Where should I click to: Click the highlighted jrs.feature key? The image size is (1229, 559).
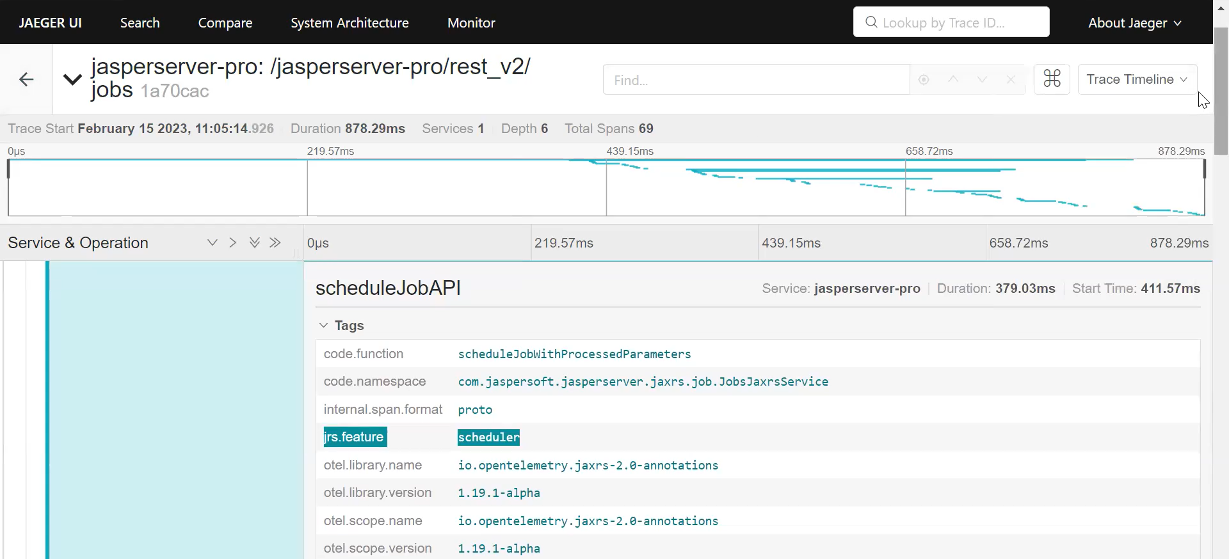355,437
